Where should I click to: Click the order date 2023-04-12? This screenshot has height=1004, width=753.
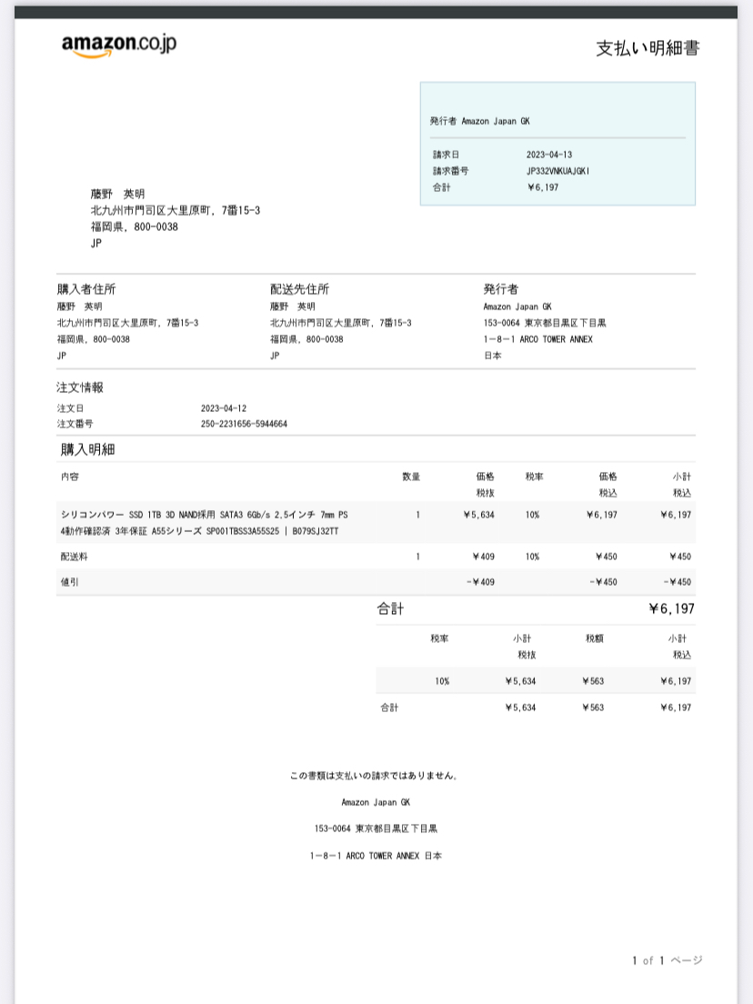click(x=223, y=408)
